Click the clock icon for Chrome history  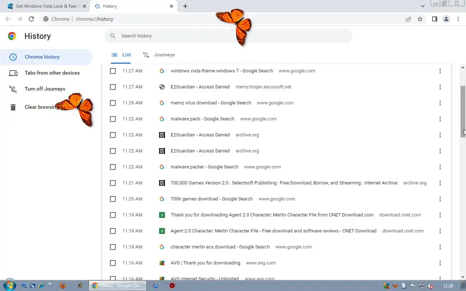(13, 57)
